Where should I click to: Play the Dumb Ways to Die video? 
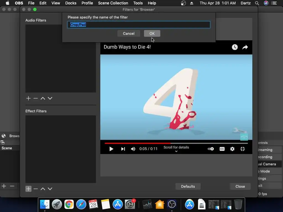click(111, 149)
